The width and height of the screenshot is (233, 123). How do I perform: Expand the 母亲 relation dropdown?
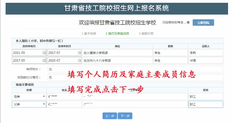point(29,97)
